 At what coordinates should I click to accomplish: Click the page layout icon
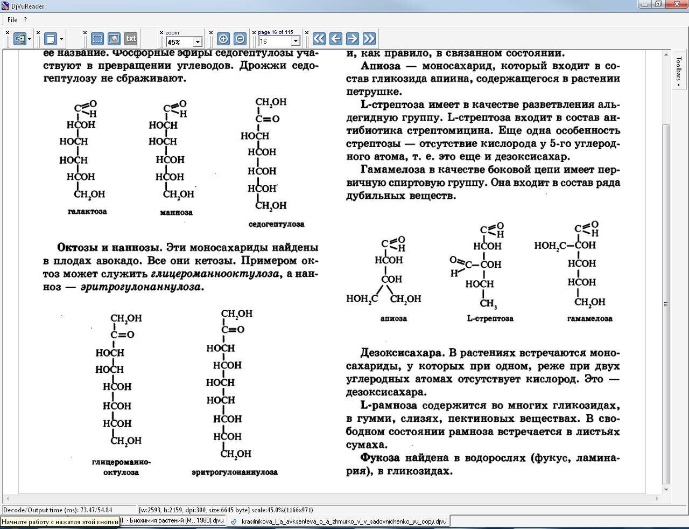coord(50,39)
